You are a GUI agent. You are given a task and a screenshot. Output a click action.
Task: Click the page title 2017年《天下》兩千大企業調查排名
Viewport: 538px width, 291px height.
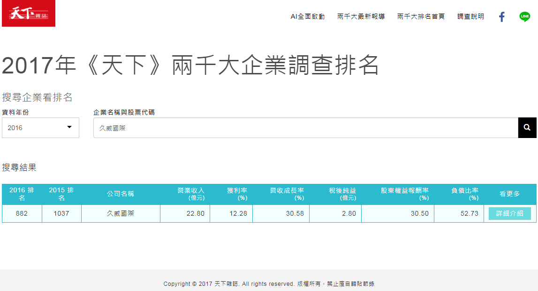coord(190,65)
